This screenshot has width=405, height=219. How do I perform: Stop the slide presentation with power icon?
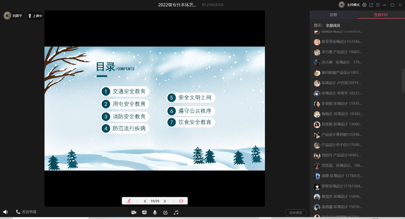[181, 201]
